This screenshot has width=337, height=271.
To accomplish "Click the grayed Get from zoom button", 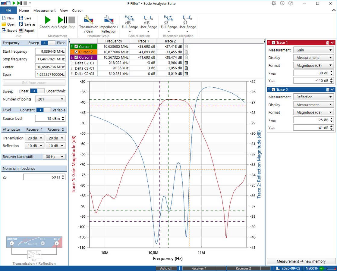I will (34, 83).
